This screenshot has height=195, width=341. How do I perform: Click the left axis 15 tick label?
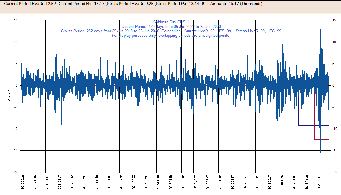click(16, 20)
